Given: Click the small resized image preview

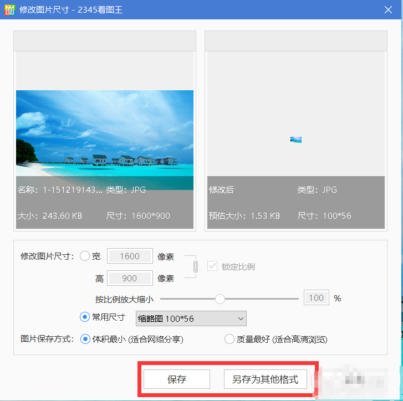Looking at the screenshot, I should point(295,140).
